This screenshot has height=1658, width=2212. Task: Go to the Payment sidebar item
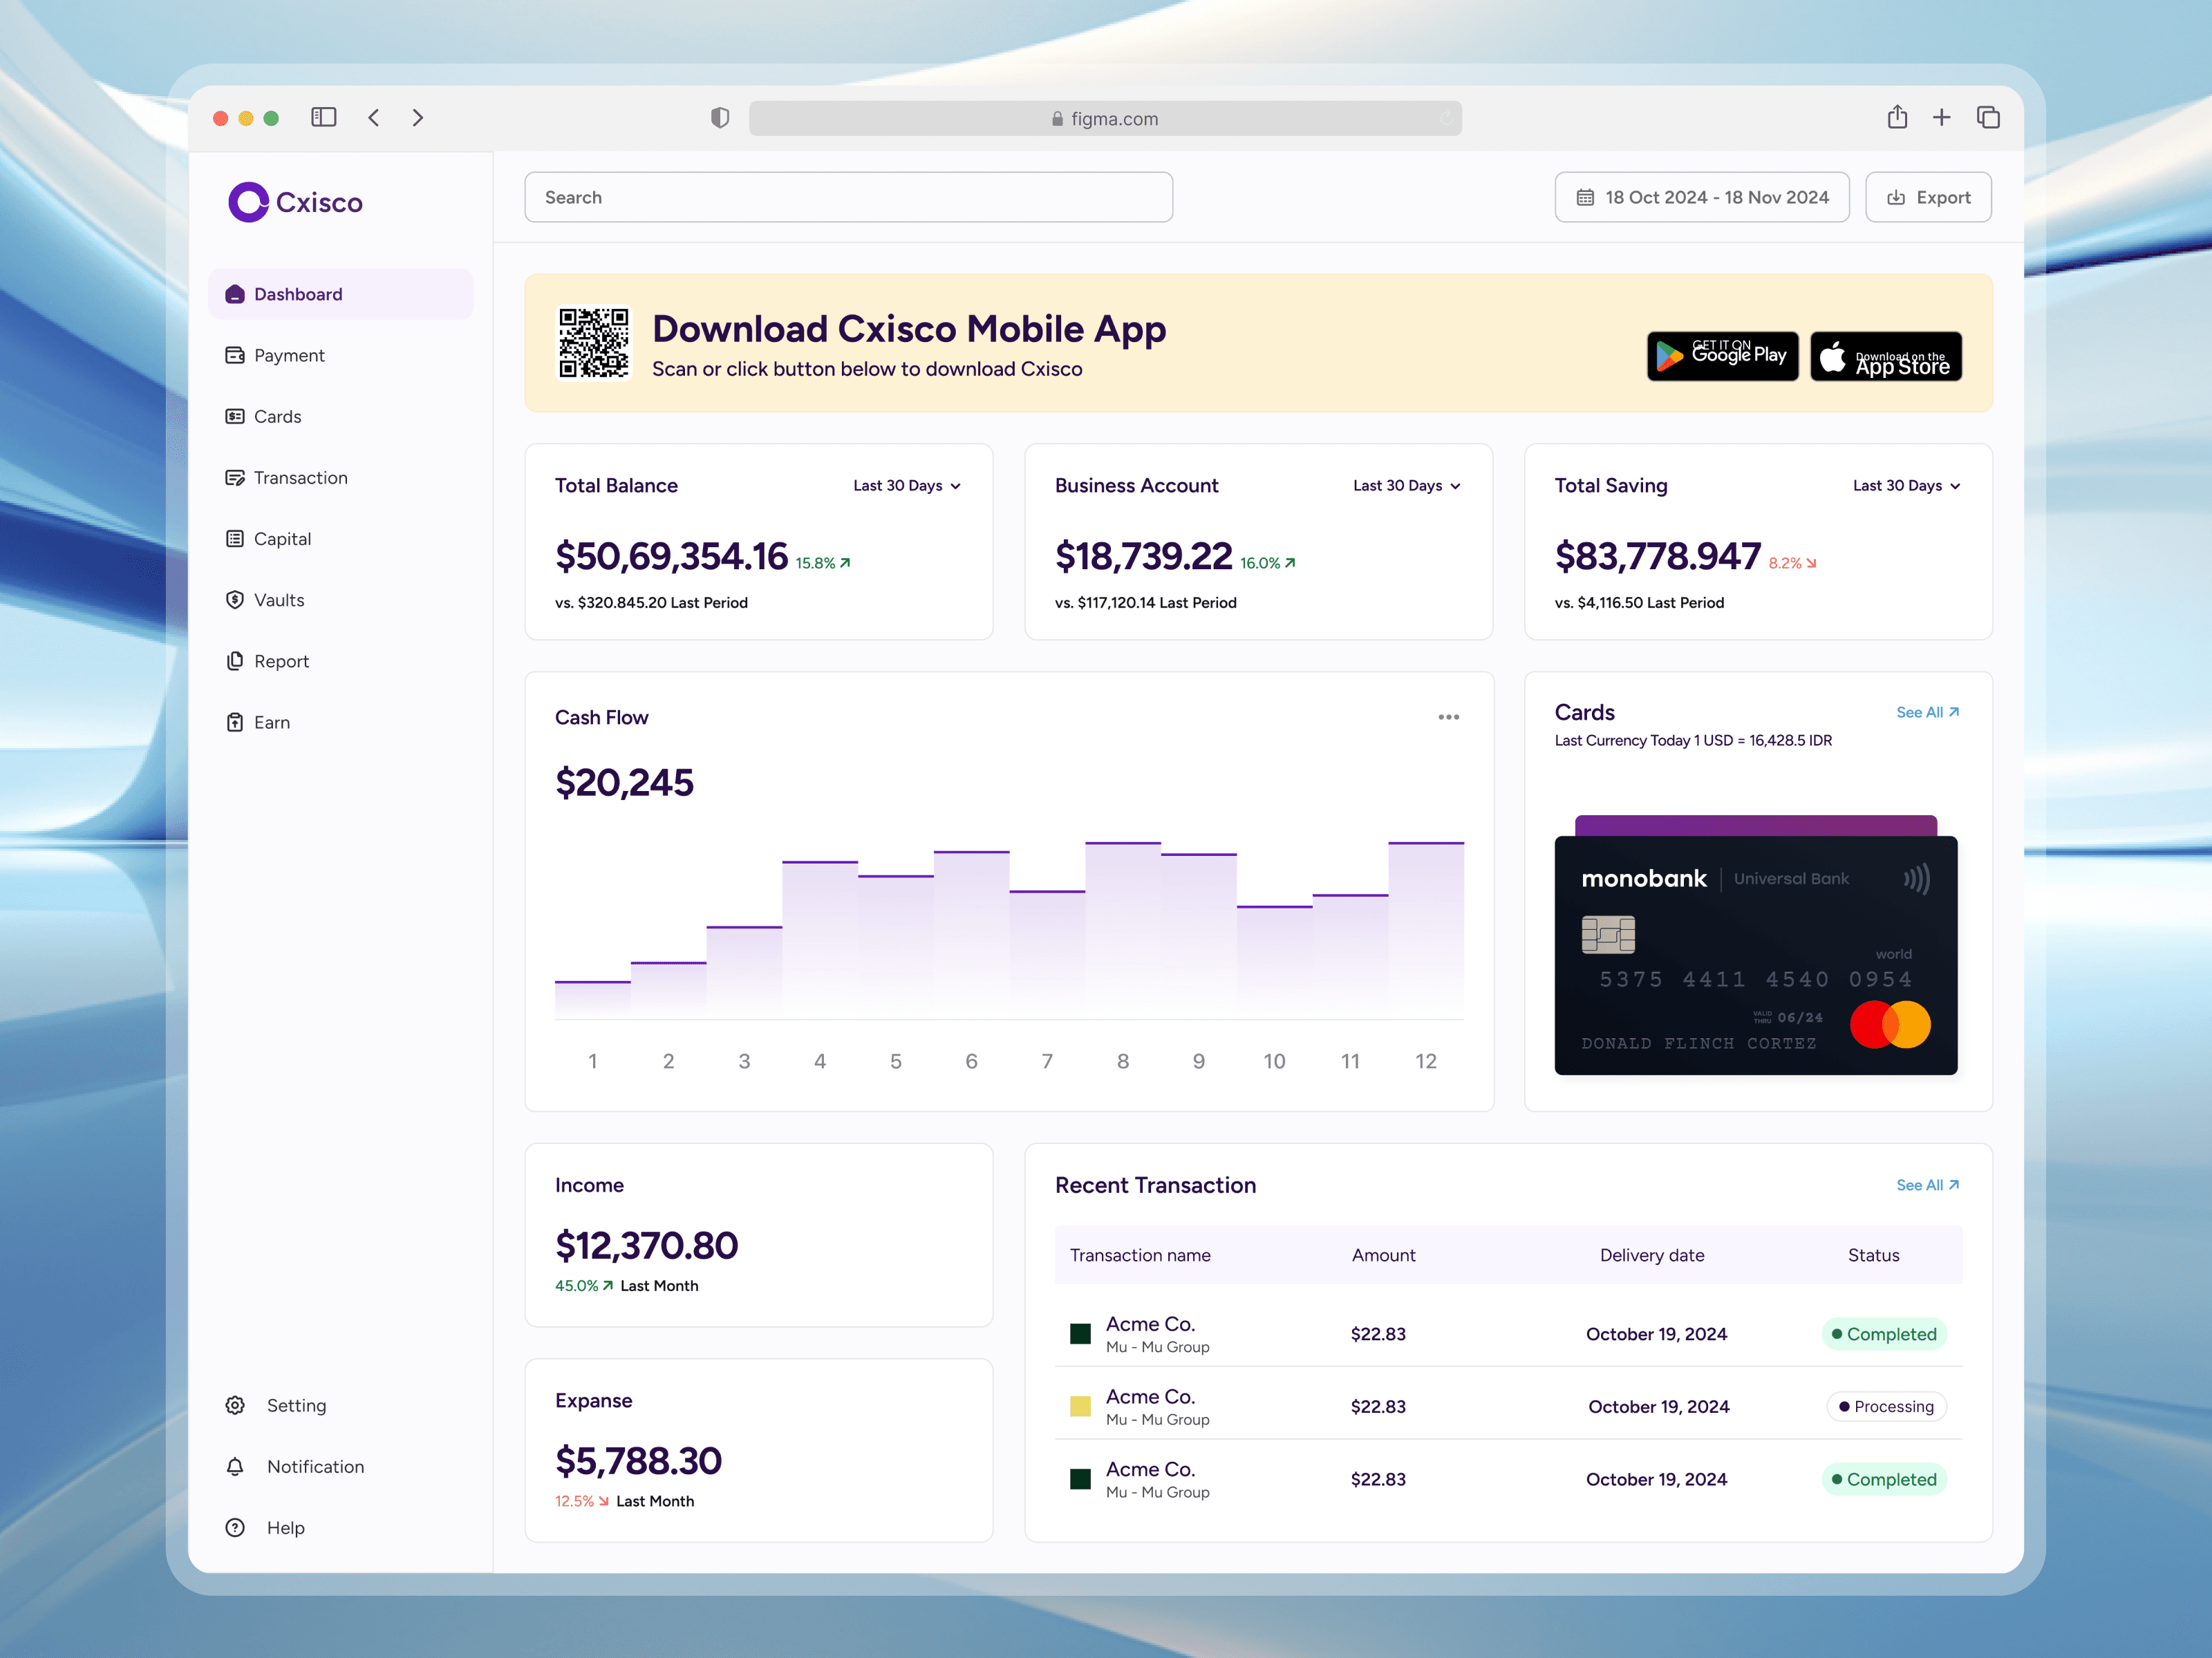[x=289, y=356]
